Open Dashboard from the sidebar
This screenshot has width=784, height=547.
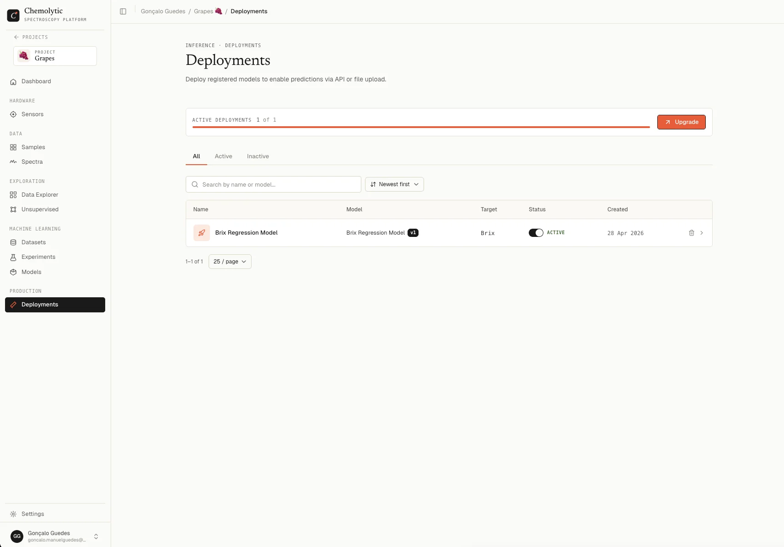pos(55,81)
